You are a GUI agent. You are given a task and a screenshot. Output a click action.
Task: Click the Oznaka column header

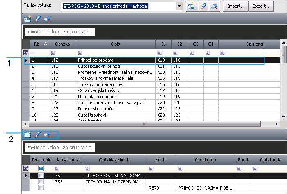[62, 44]
